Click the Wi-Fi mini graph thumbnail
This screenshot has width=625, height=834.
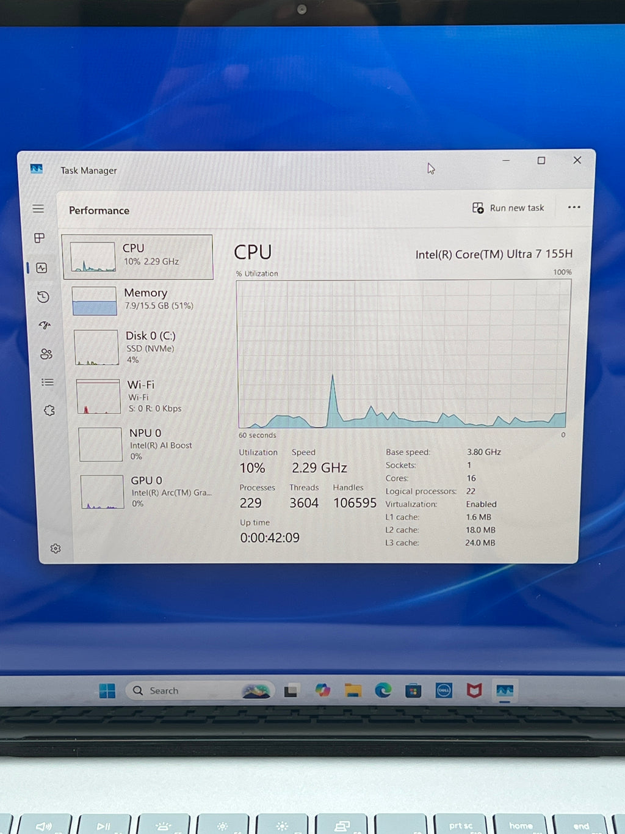98,397
